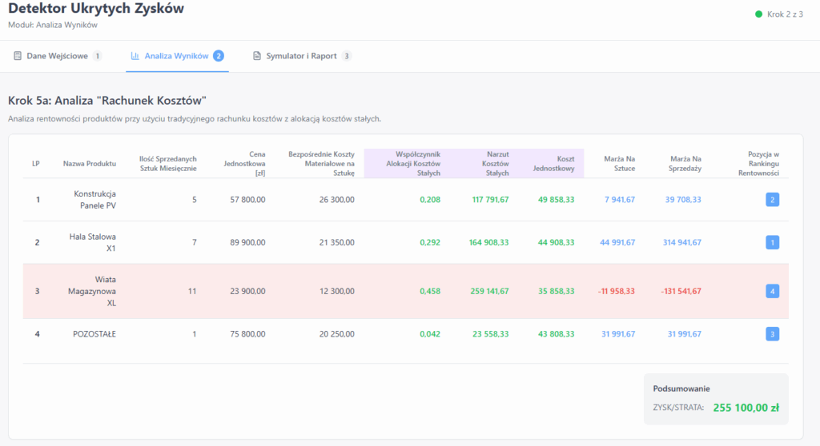Click the Koszt Jednostkowy column header
The image size is (820, 446).
point(555,163)
